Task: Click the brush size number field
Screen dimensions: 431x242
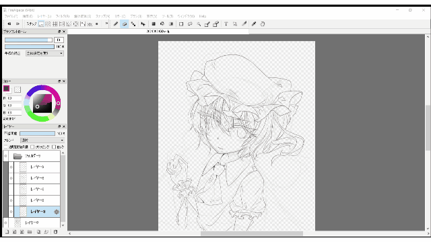Action: point(59,40)
